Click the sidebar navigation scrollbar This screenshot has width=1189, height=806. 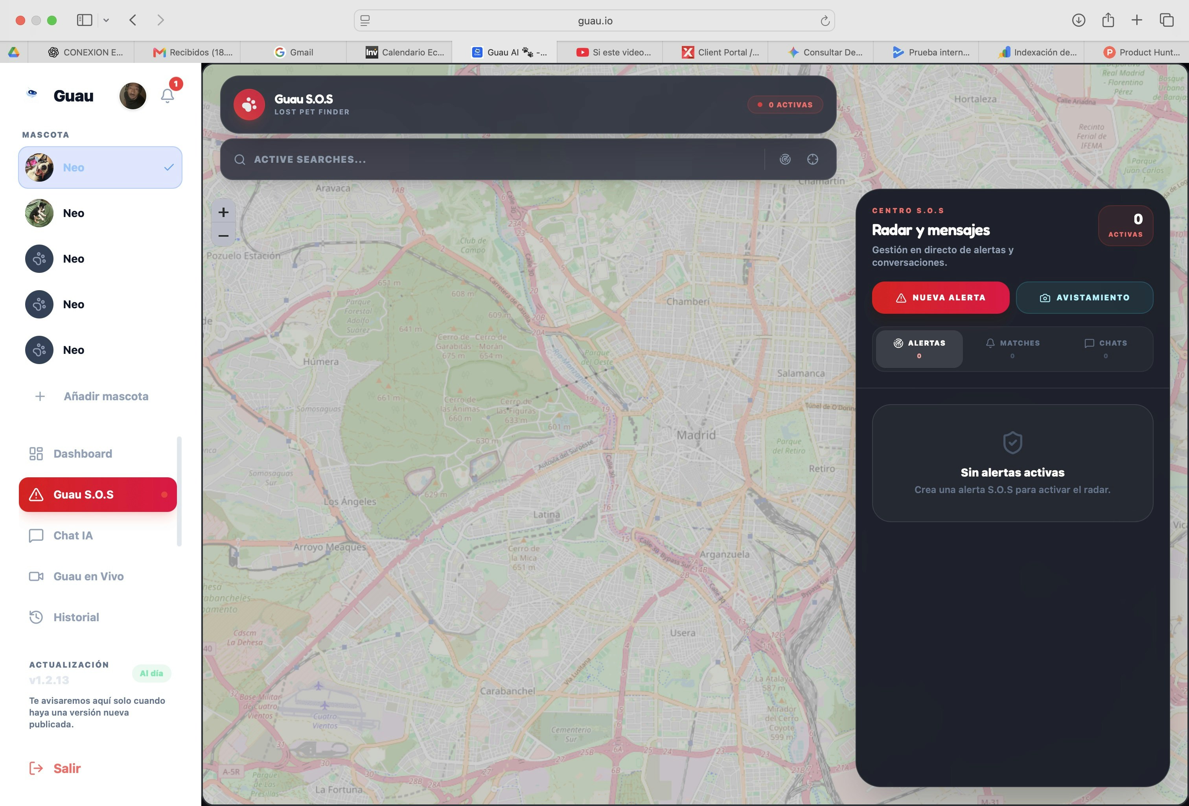[179, 491]
